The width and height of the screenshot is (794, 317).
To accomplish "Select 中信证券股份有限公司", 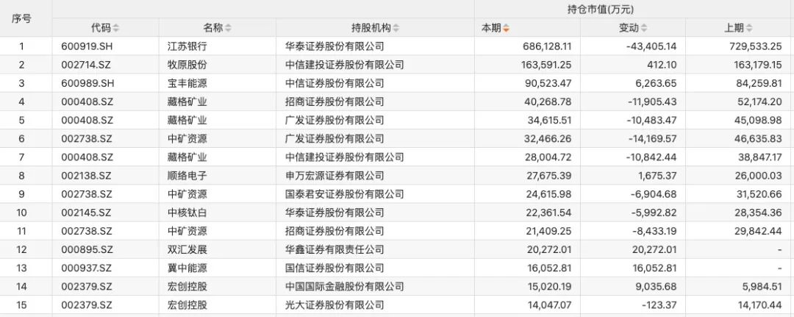I will [335, 83].
